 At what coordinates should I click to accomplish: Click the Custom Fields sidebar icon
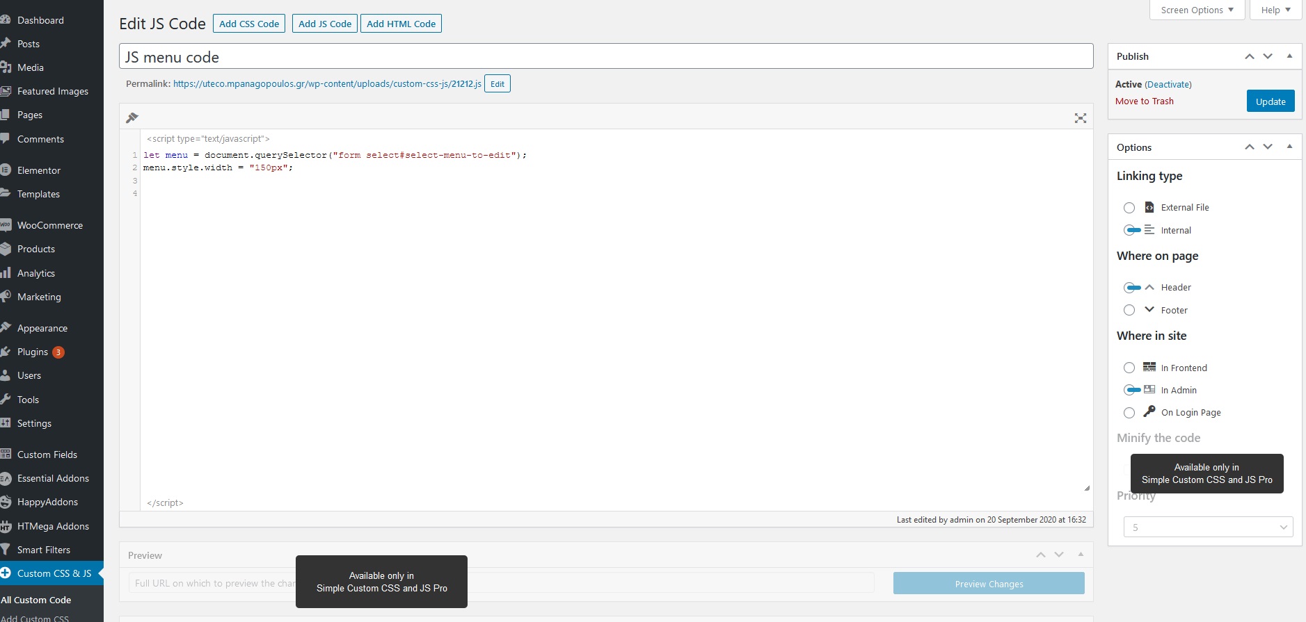click(6, 455)
